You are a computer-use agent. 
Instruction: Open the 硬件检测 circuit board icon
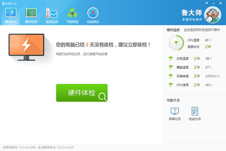31,13
